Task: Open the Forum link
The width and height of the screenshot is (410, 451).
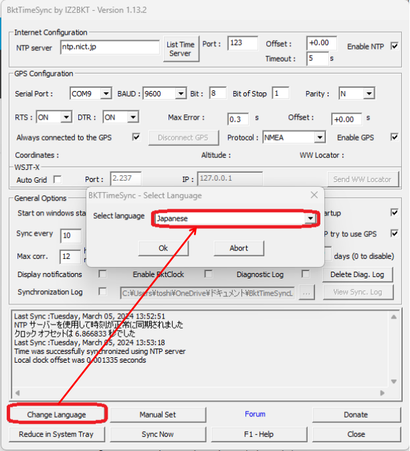Action: coord(255,414)
